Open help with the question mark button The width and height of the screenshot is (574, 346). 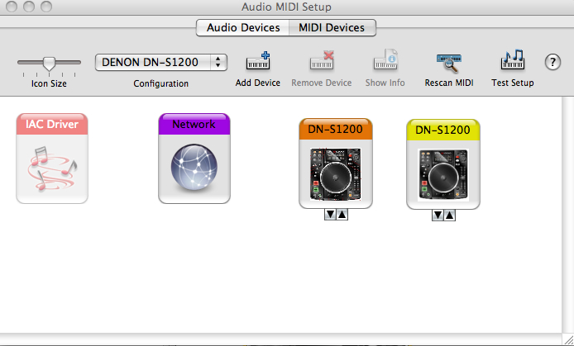coord(552,62)
